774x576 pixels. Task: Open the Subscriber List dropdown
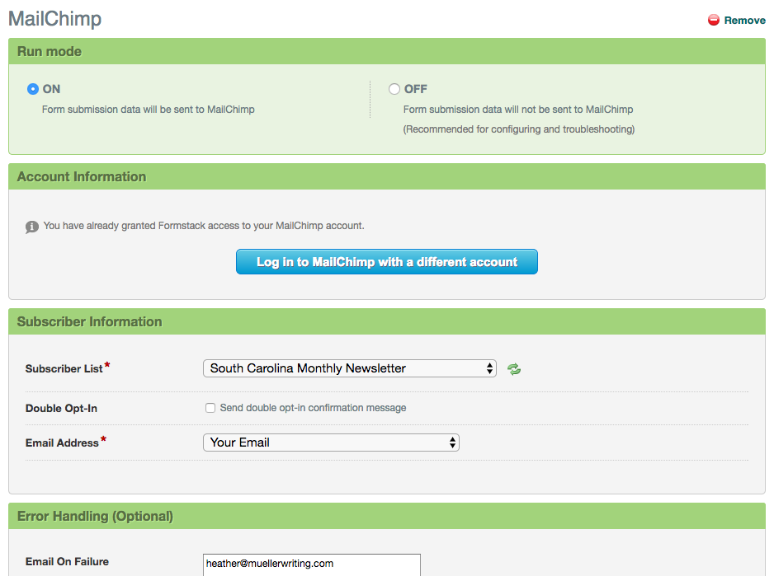[350, 368]
